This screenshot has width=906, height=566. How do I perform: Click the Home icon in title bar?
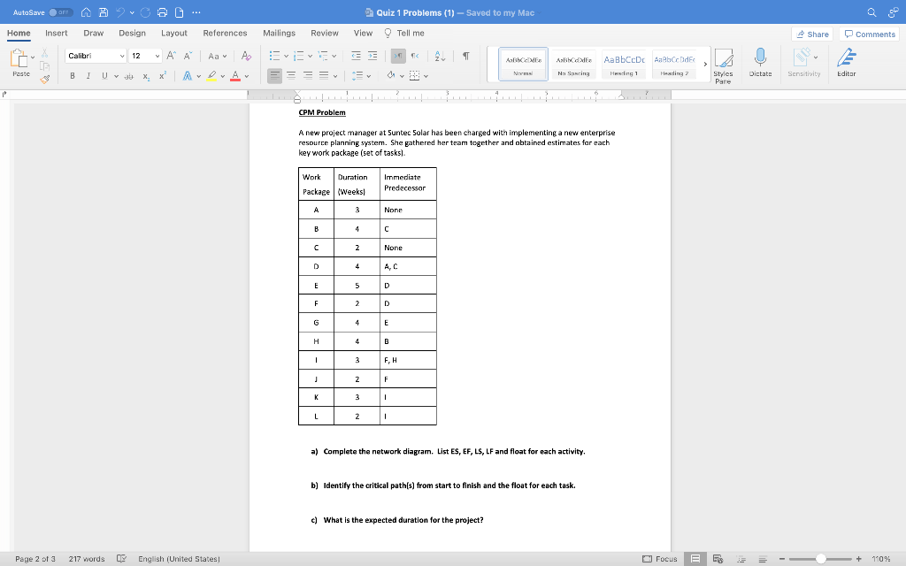point(86,12)
